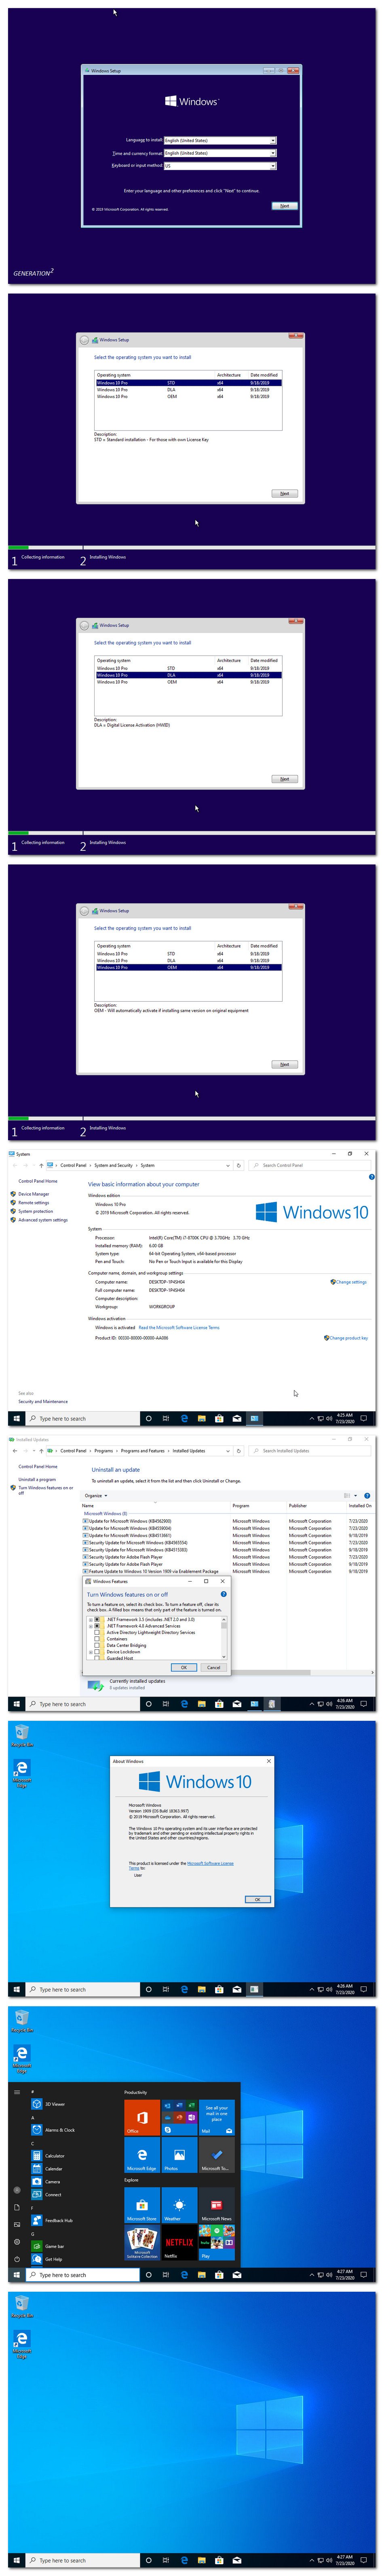Open the Time and currency format dropdown
This screenshot has width=384, height=2576.
[x=220, y=153]
